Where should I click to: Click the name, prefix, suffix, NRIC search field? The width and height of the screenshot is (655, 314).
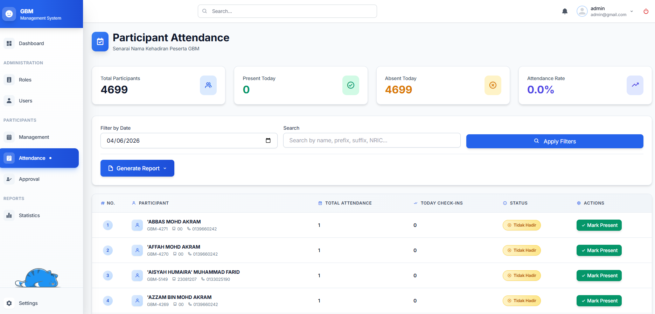point(372,140)
